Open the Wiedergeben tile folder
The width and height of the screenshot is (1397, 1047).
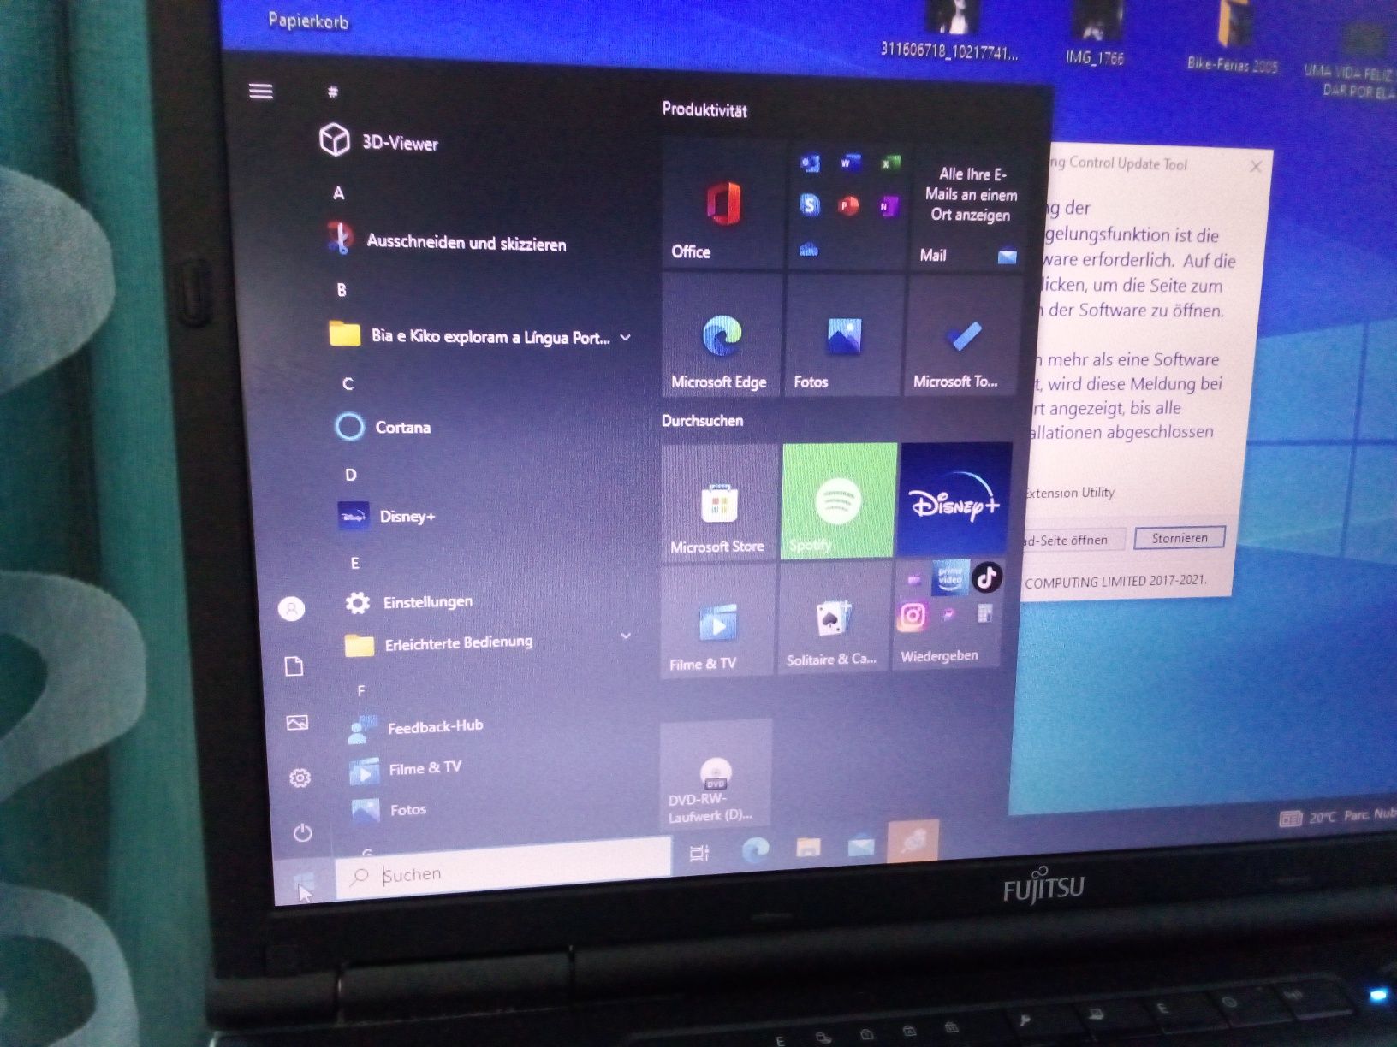[x=948, y=614]
